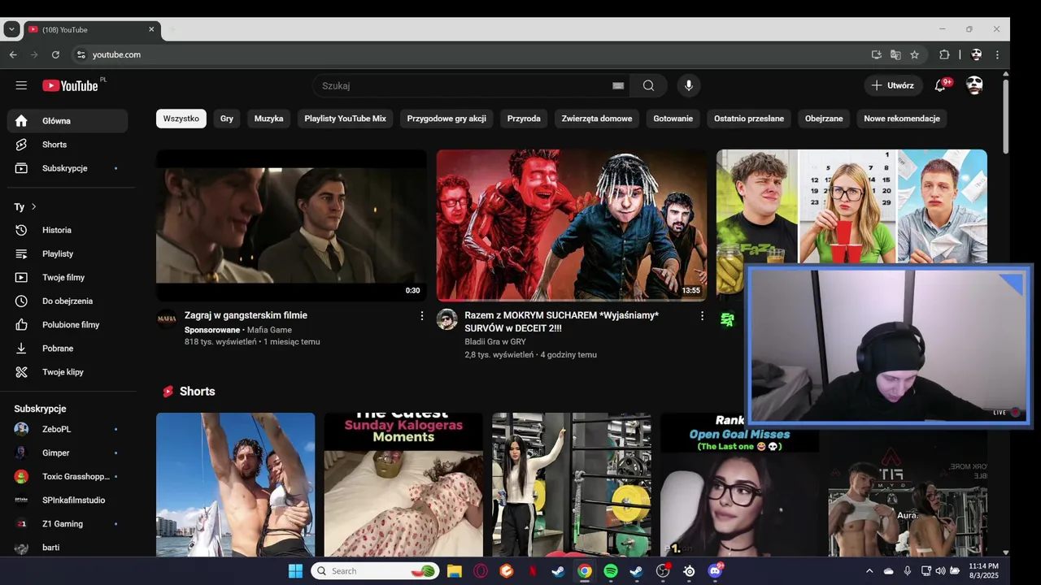Open Historia in sidebar

[x=68, y=230]
